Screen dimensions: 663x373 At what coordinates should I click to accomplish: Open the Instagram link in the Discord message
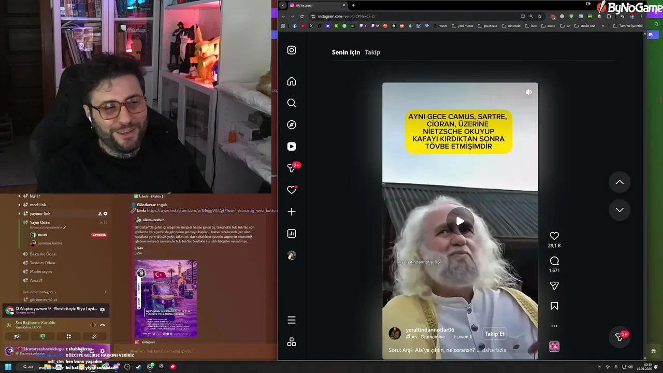pos(212,211)
